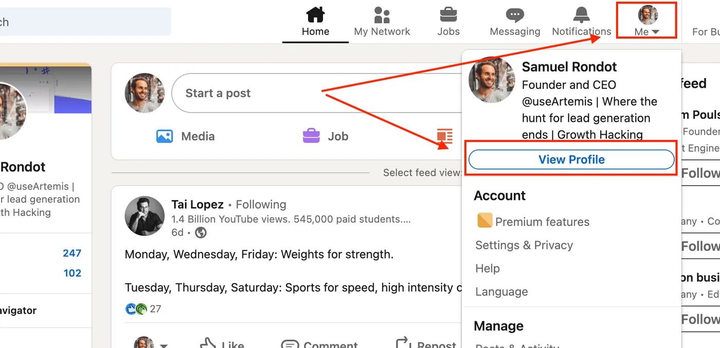Open the Jobs briefcase tab

[448, 22]
